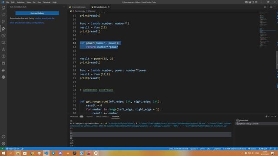This screenshot has height=156, width=278.
Task: Open Run and Debug panel ellipsis menu
Action: coord(64,7)
